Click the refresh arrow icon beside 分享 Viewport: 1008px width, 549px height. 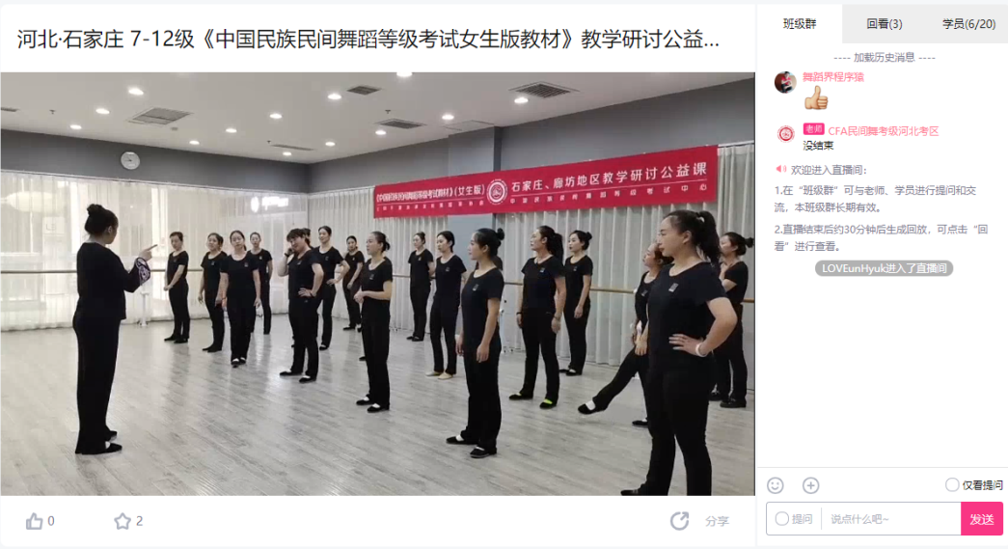(x=679, y=521)
